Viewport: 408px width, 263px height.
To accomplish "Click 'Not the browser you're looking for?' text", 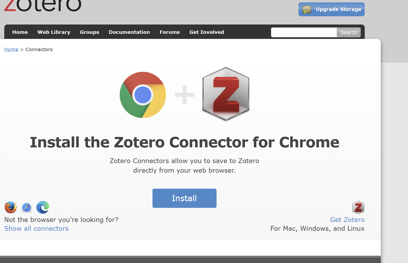I will (x=61, y=220).
